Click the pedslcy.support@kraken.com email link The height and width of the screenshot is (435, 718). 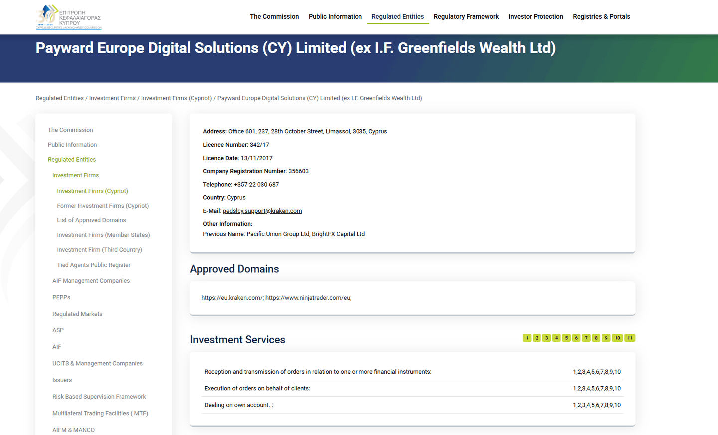(262, 211)
